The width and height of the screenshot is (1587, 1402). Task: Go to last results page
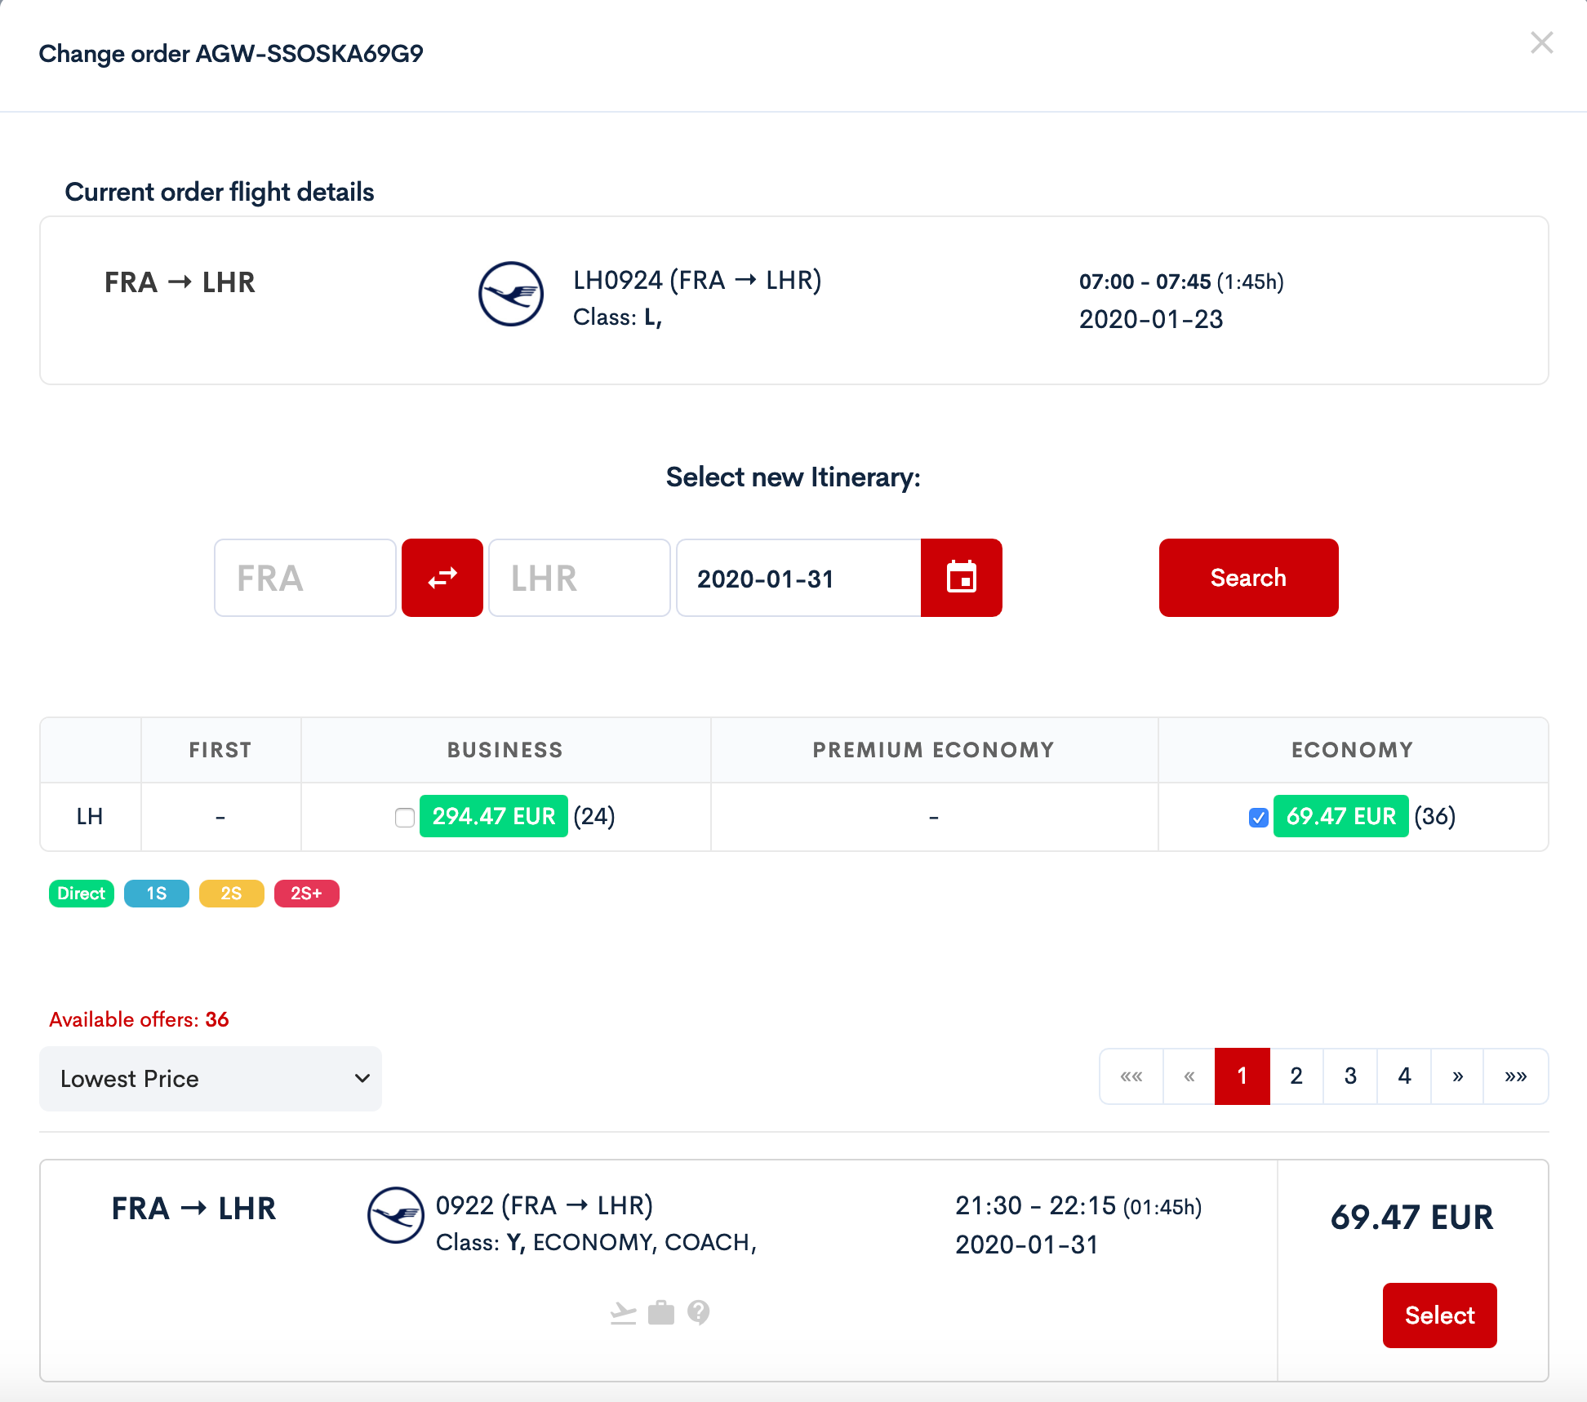tap(1516, 1076)
